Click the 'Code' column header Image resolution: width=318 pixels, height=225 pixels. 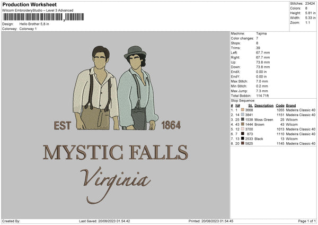click(x=280, y=106)
